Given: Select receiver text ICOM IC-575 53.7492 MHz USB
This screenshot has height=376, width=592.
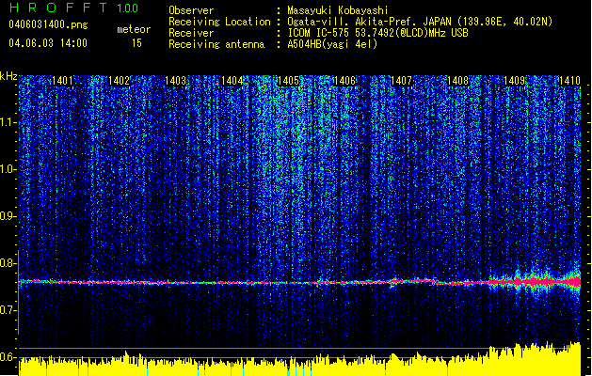Looking at the screenshot, I should click(x=378, y=33).
